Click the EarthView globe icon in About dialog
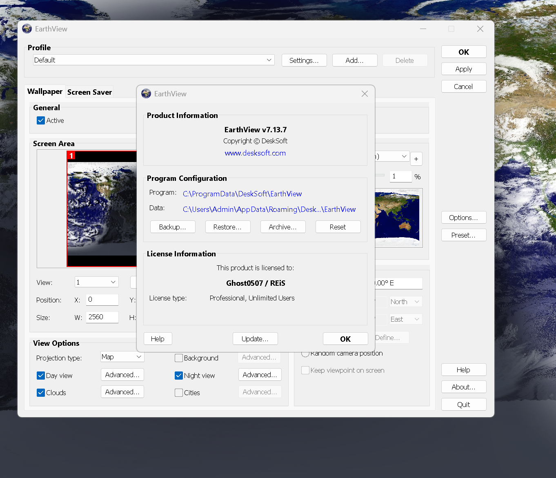 [146, 93]
